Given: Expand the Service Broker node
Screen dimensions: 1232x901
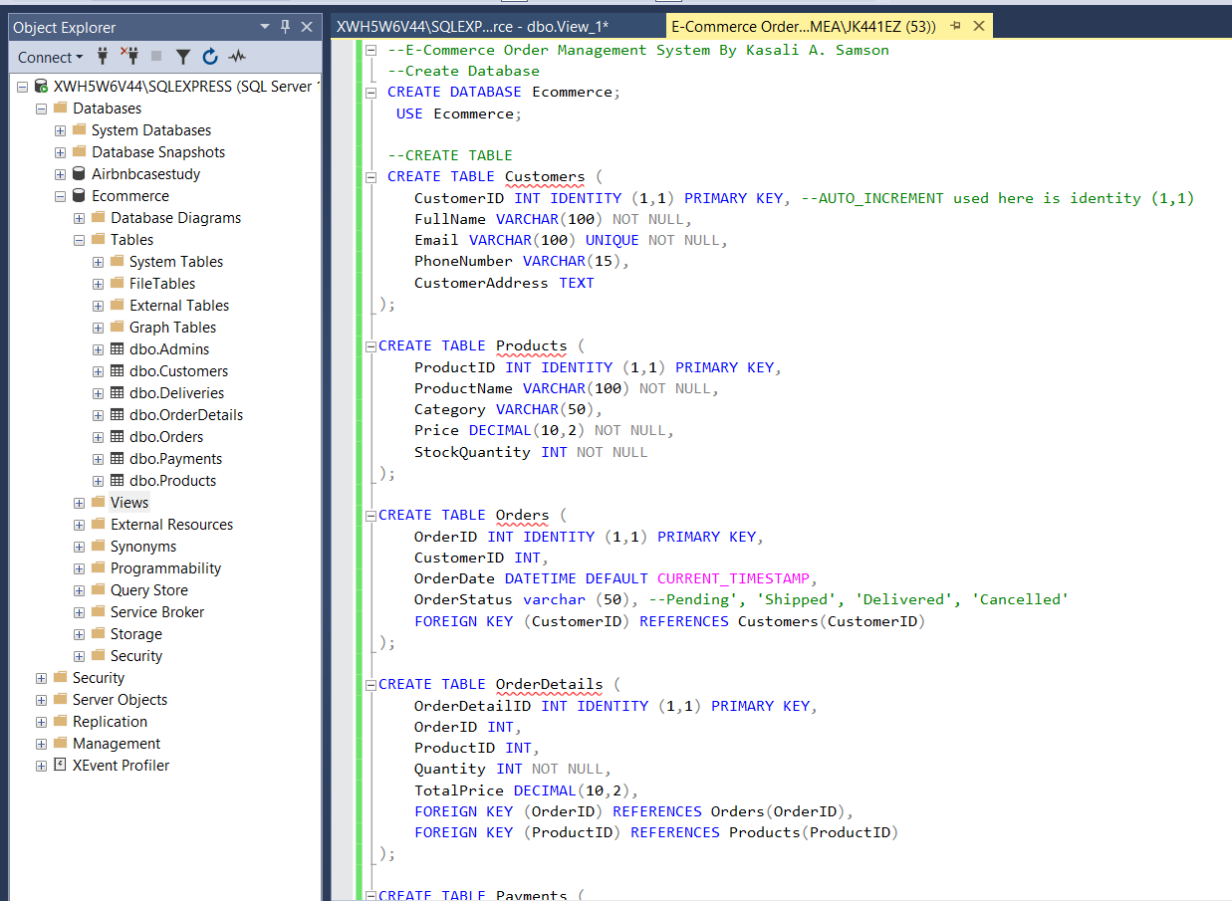Looking at the screenshot, I should click(79, 612).
